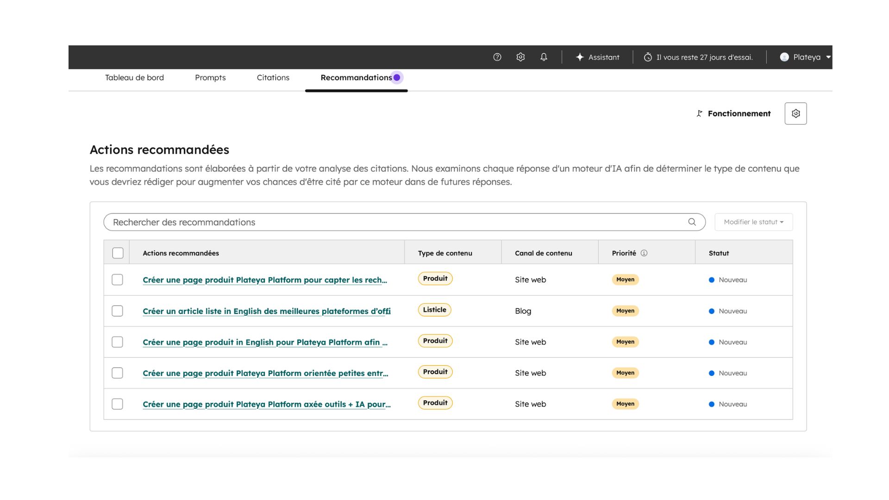Click the trial timer clock icon

click(648, 57)
